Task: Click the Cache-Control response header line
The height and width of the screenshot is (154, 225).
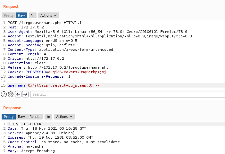Action: [x=64, y=142]
